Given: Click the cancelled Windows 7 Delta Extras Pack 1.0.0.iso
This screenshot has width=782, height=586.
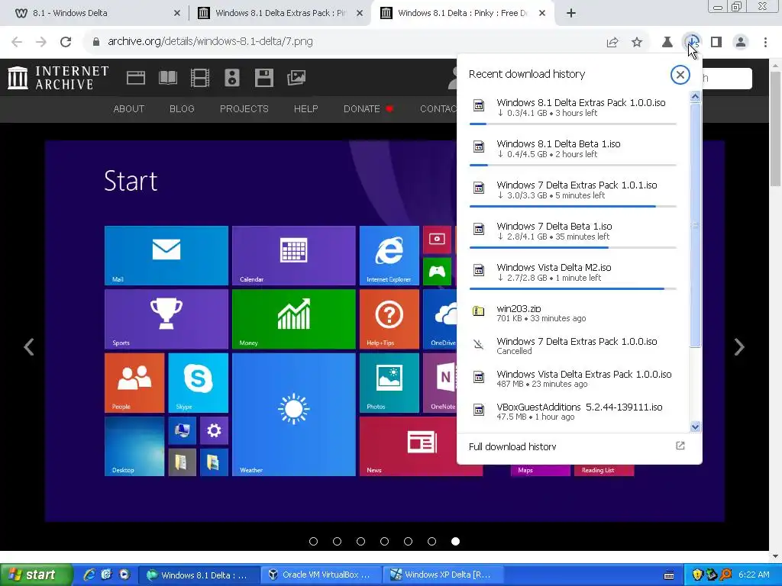Looking at the screenshot, I should click(x=573, y=346).
